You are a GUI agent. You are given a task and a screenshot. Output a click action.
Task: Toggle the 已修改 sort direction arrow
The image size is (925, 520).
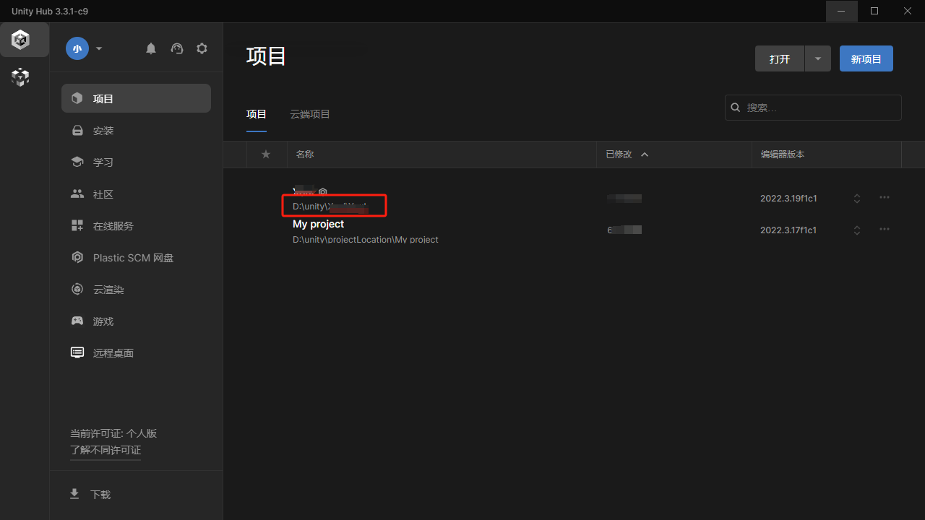click(645, 155)
